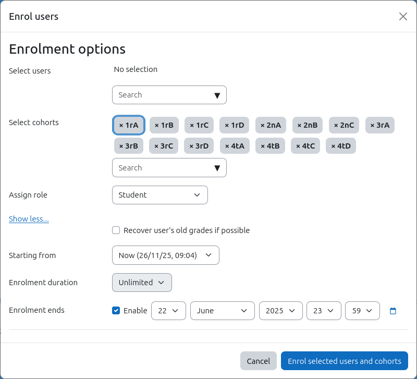Toggle Recover user's old grades checkbox
The width and height of the screenshot is (417, 379).
pos(116,230)
